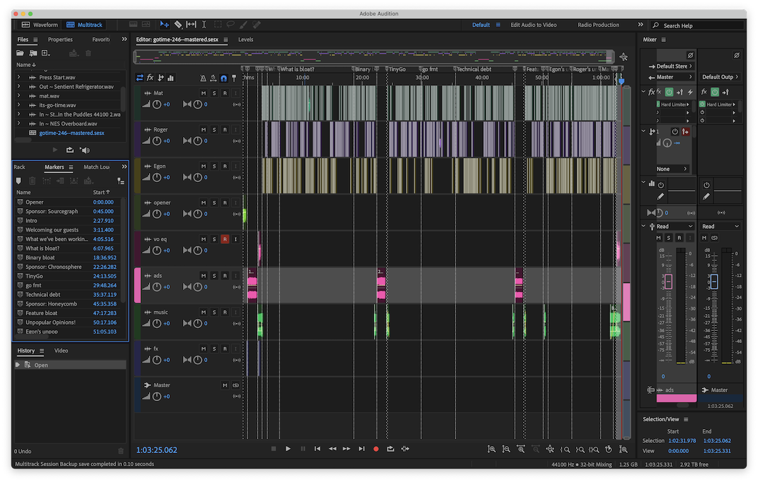Select the Move tool in toolbar
The image size is (758, 482).
tap(164, 25)
